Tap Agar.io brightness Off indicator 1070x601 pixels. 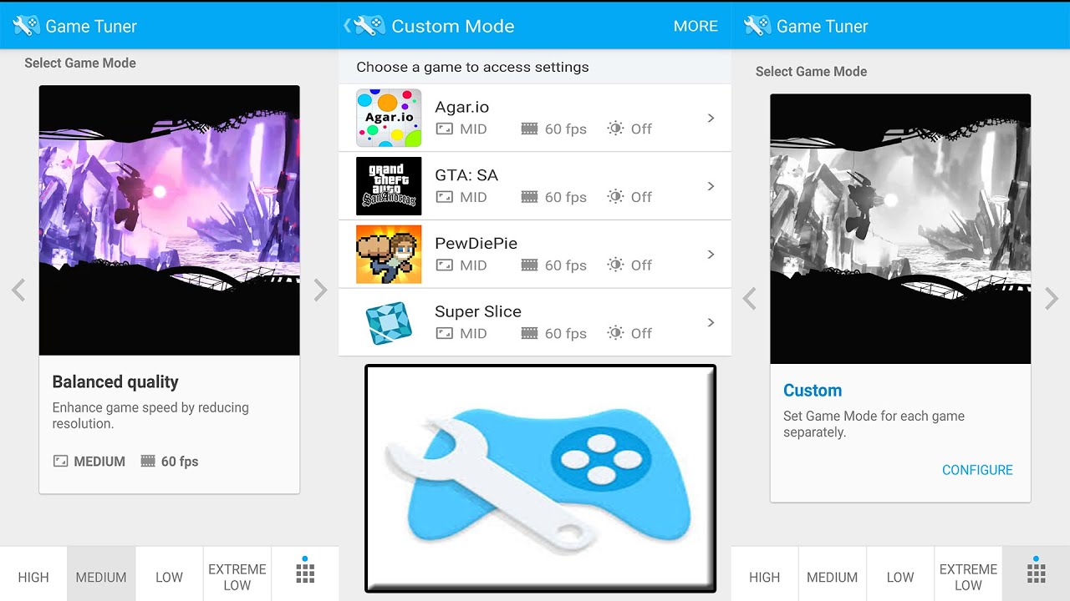click(629, 129)
